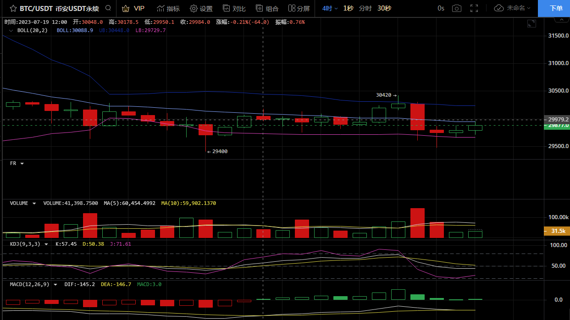Open the VIP crown menu
The width and height of the screenshot is (570, 320).
tap(133, 8)
